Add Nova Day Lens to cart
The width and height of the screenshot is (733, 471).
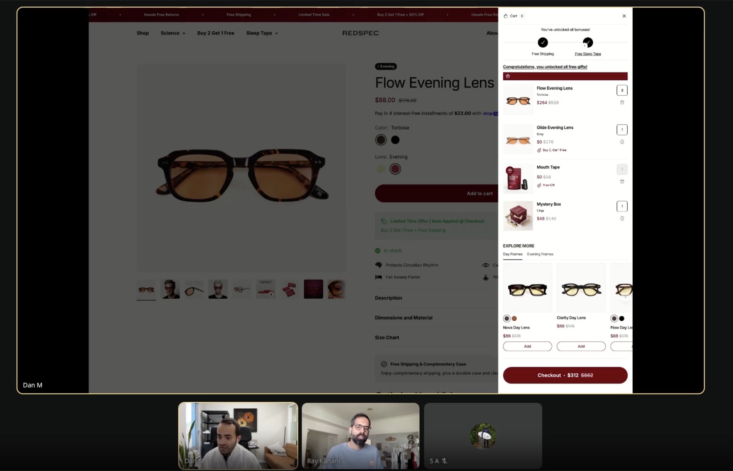click(x=527, y=346)
